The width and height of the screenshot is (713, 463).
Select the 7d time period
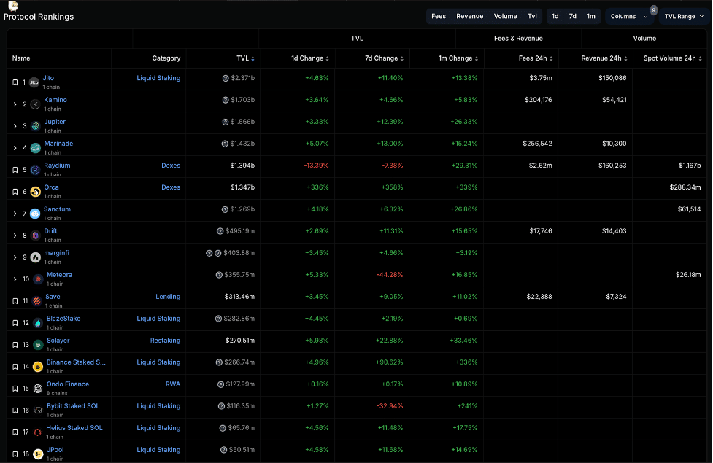pos(572,16)
